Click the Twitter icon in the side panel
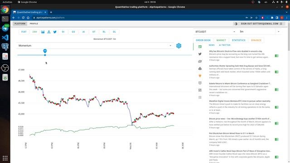The width and height of the screenshot is (290, 163). click(x=200, y=54)
